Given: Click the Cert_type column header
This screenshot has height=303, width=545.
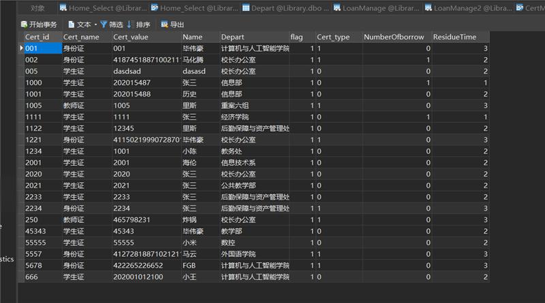Looking at the screenshot, I should 339,37.
